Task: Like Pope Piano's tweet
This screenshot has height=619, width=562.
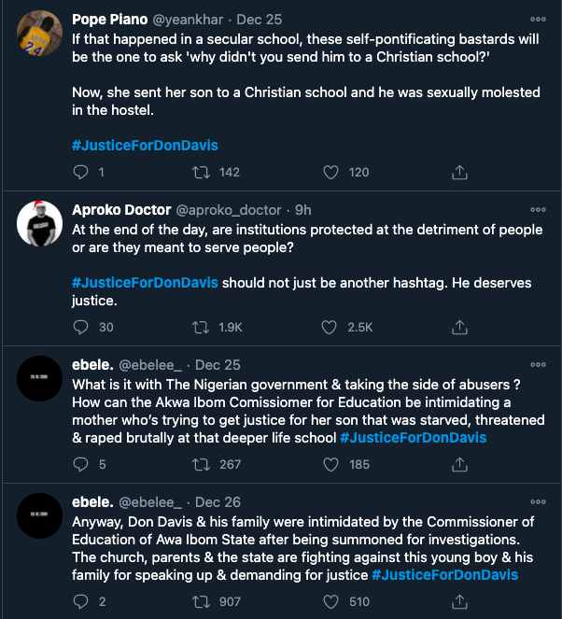Action: (330, 172)
